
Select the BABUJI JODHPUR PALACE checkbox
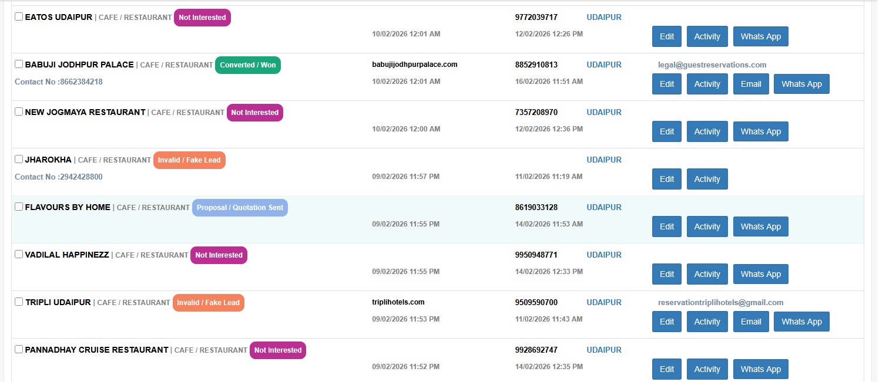[19, 65]
